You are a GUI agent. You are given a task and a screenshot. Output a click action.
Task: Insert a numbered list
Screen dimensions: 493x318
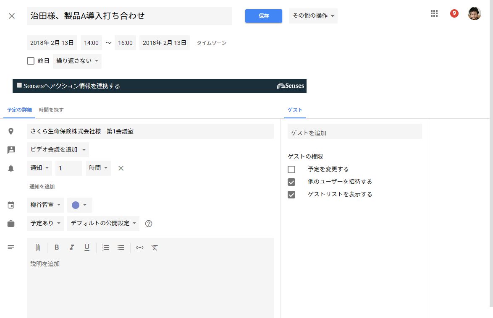pyautogui.click(x=106, y=248)
